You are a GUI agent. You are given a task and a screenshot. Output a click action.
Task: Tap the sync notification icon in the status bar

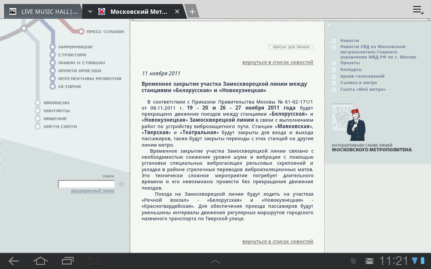pos(353,261)
